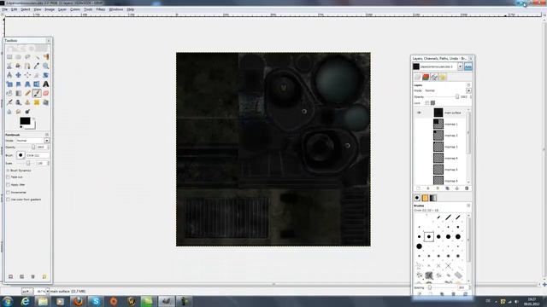547x307 pixels.
Task: Select the Paths tool
Action: (x=27, y=67)
